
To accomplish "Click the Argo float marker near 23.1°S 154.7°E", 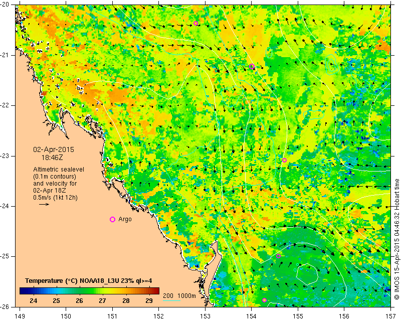I will tap(284, 160).
